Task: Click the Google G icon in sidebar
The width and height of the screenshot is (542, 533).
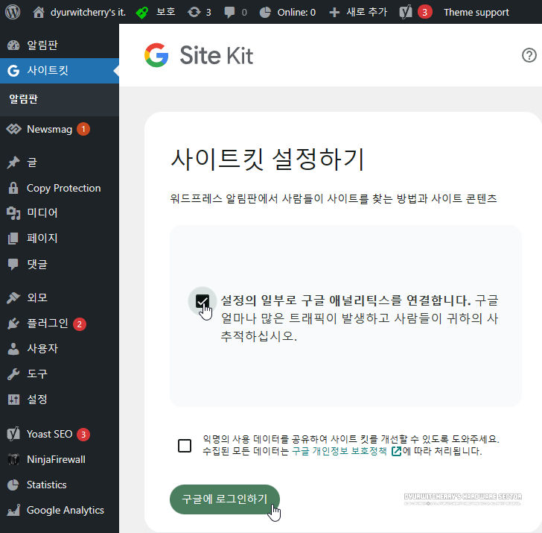Action: [13, 71]
